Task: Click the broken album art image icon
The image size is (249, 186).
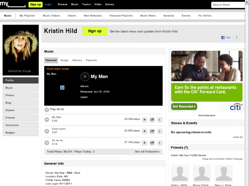Action: point(62,87)
